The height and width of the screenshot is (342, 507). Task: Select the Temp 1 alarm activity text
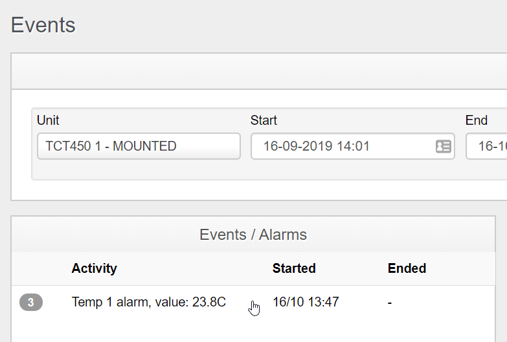149,302
